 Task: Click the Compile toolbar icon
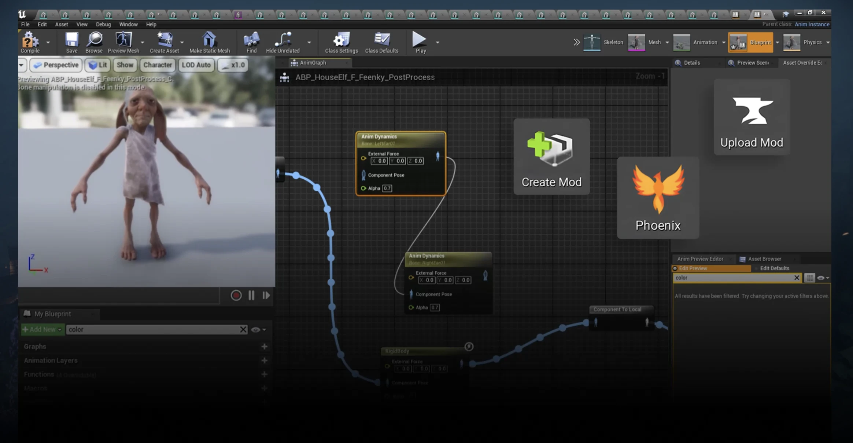point(30,40)
